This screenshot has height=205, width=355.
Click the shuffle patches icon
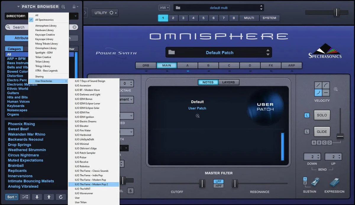pyautogui.click(x=25, y=197)
